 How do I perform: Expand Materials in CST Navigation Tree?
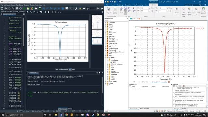pos(106,26)
